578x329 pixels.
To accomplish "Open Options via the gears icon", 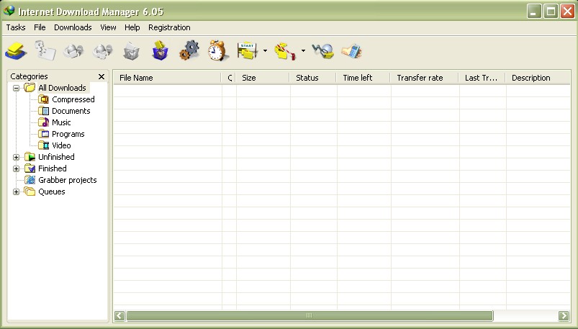I will 189,50.
